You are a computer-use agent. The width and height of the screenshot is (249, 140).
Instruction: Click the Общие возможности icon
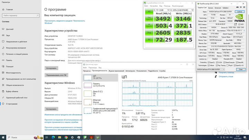point(3,85)
